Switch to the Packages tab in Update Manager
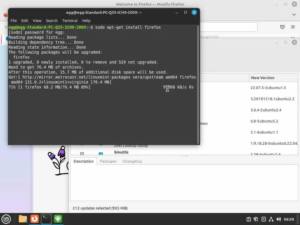The image size is (300, 225). pos(108,161)
